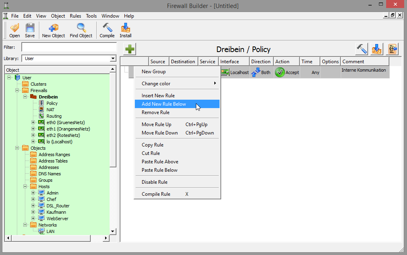Select NAT under Dreibein
This screenshot has width=407, height=255.
pos(51,110)
